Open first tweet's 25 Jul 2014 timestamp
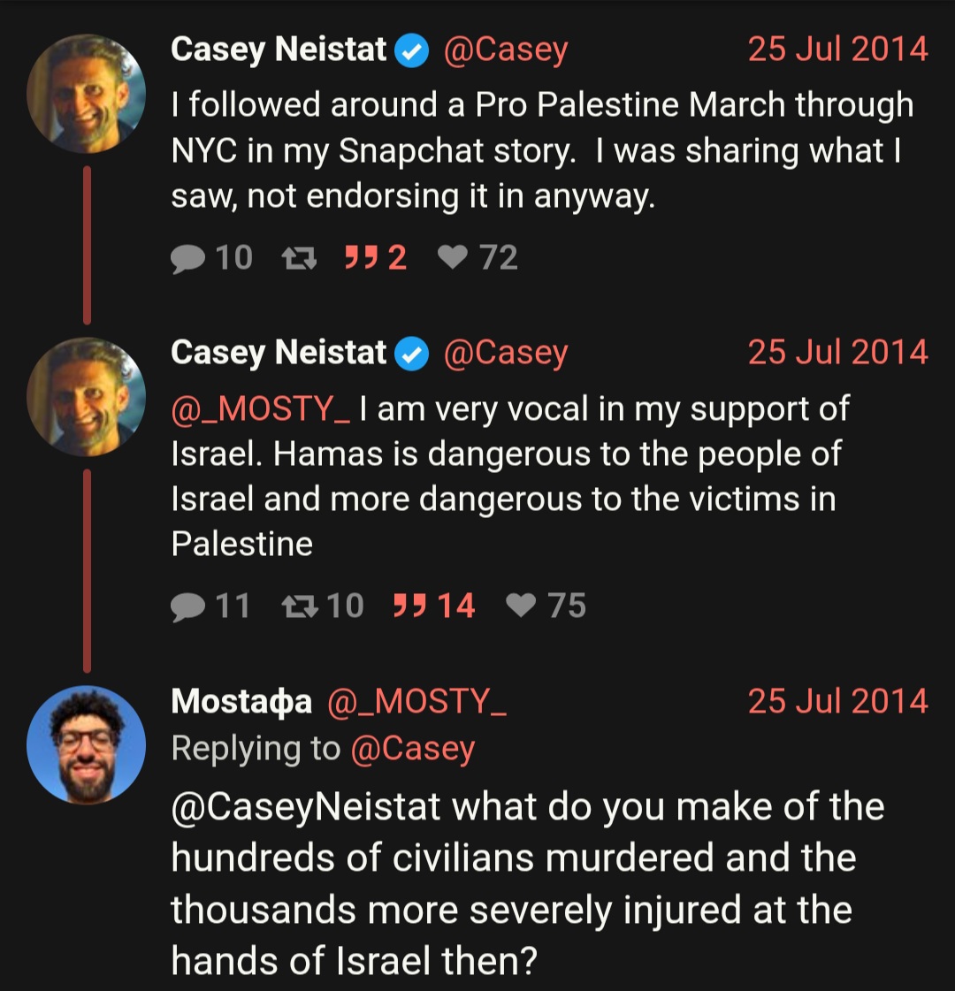Viewport: 955px width, 991px height. 838,50
